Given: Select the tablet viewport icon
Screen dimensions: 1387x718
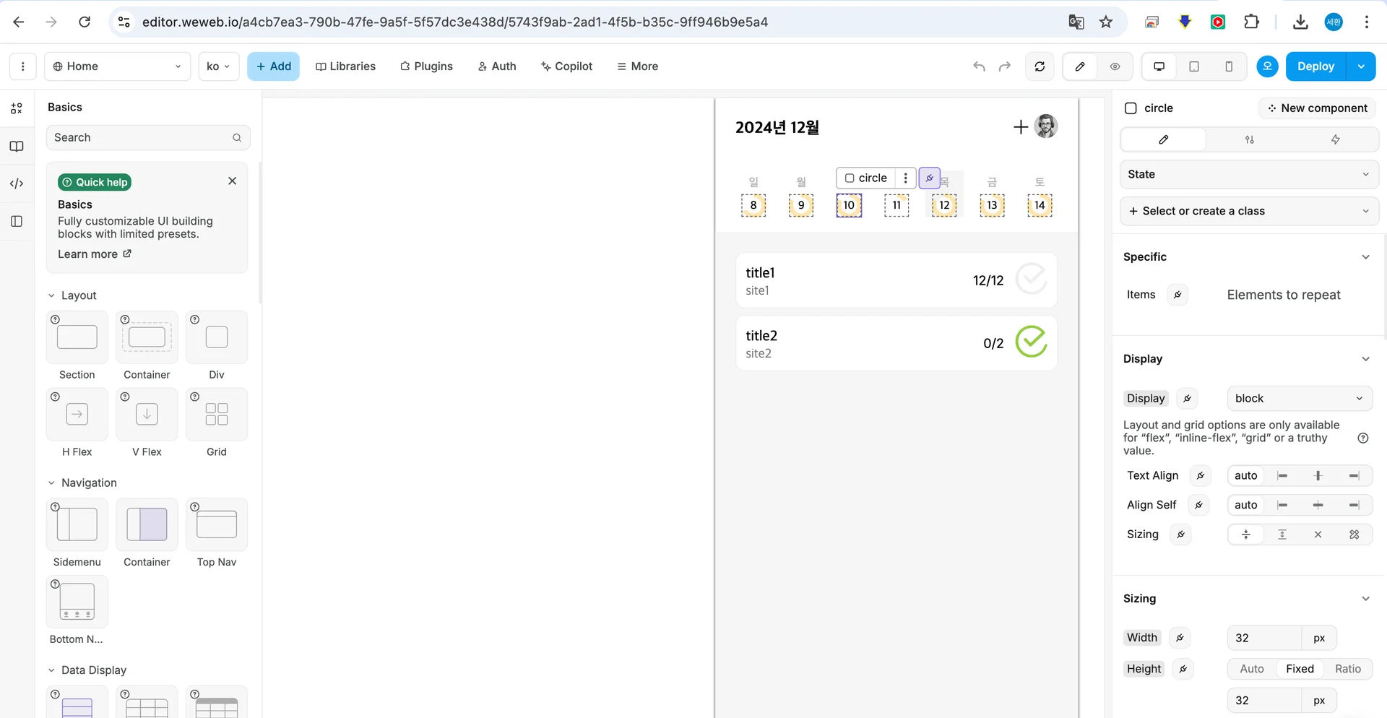Looking at the screenshot, I should 1193,66.
